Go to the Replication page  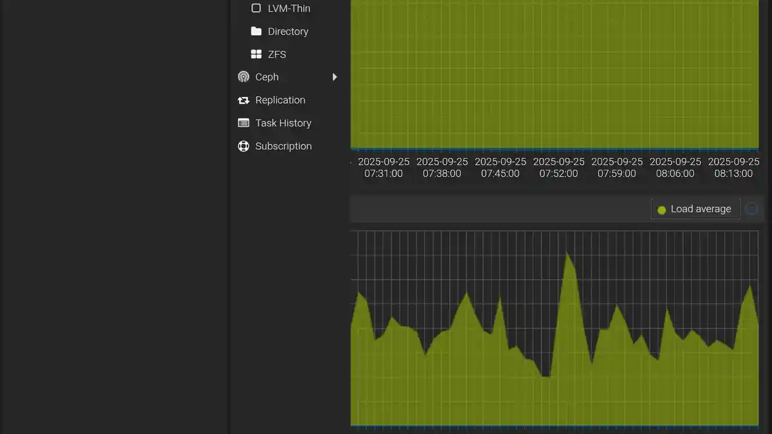pyautogui.click(x=280, y=100)
